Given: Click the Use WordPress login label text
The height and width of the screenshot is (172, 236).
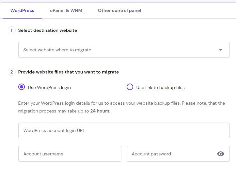Looking at the screenshot, I should click(49, 87).
